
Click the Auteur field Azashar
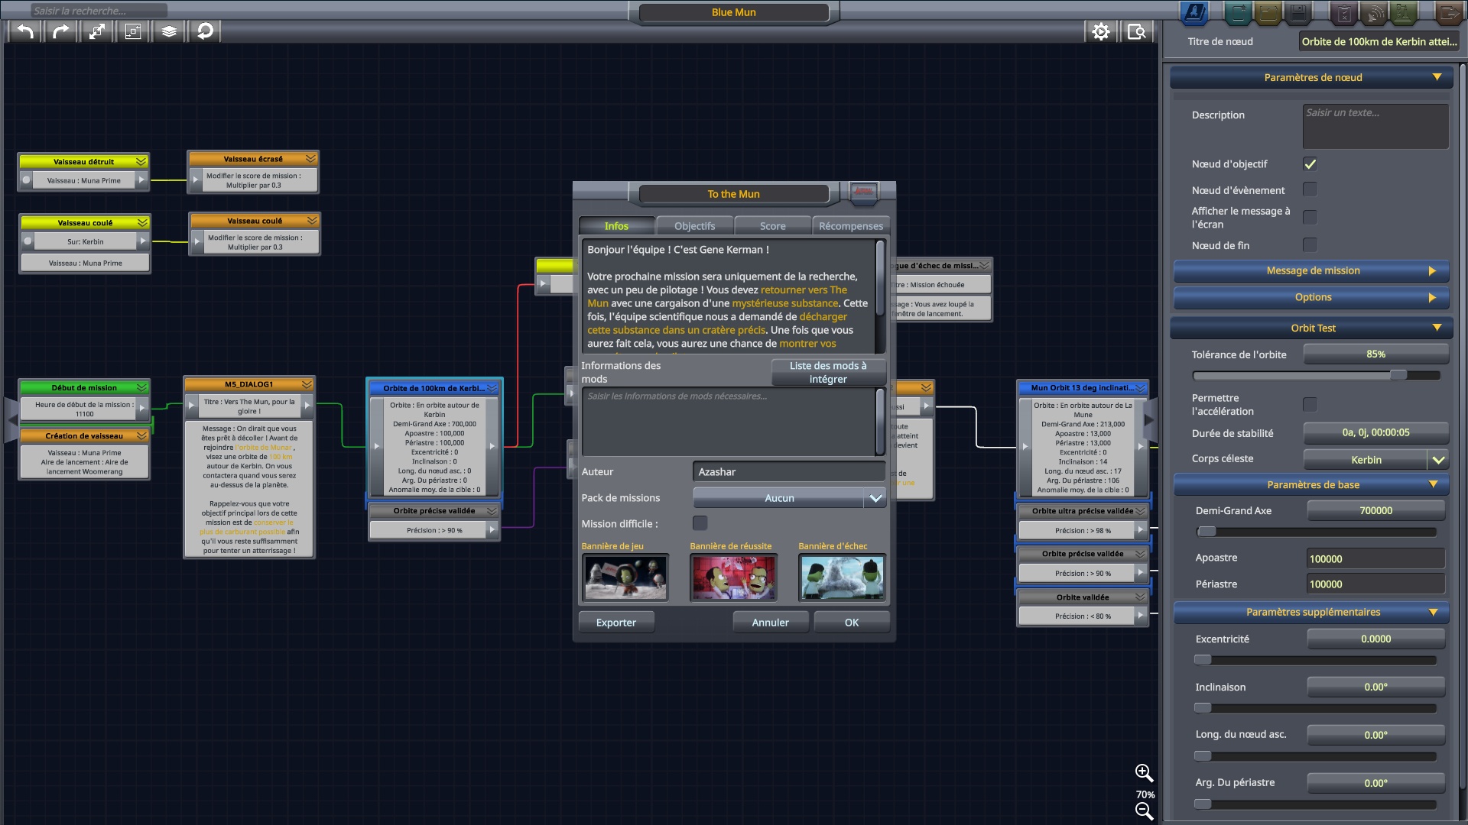click(789, 472)
